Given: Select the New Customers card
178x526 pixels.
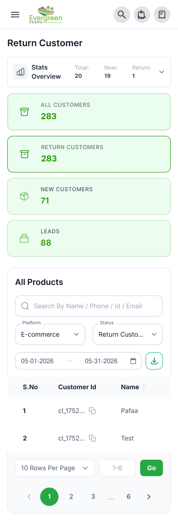Looking at the screenshot, I should 89,196.
